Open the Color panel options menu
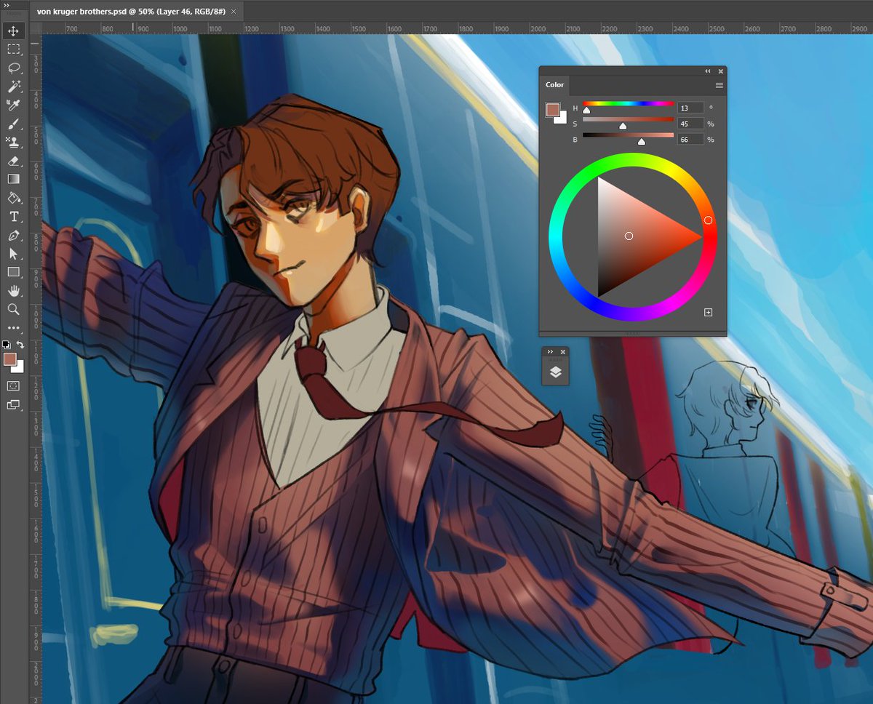Screen dimensions: 873x704 719,85
